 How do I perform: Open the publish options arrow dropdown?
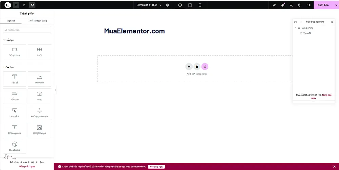click(x=336, y=5)
